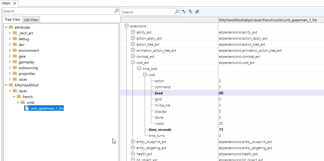Click the find previous search result icon

[184, 12]
